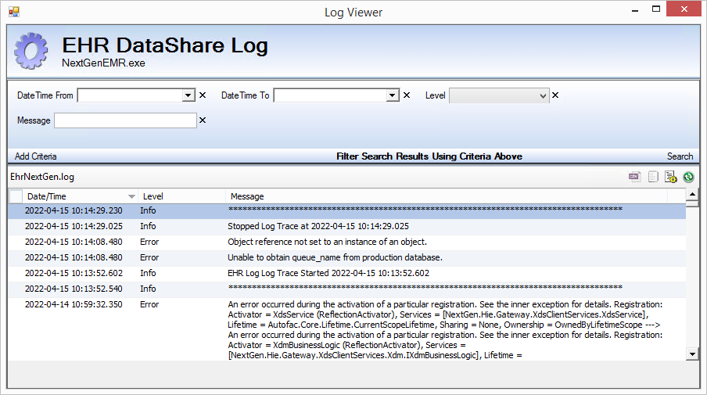
Task: Click the Message column header
Action: [x=447, y=196]
